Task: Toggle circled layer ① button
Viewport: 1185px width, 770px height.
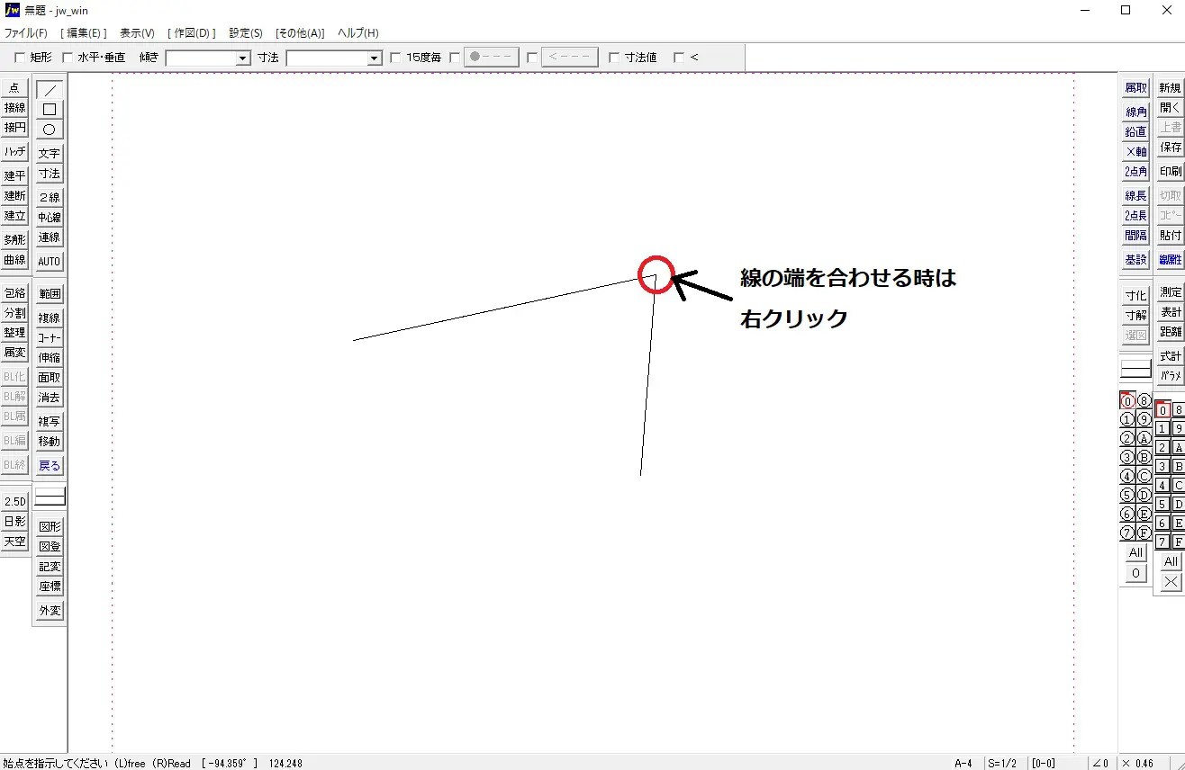Action: pyautogui.click(x=1126, y=419)
